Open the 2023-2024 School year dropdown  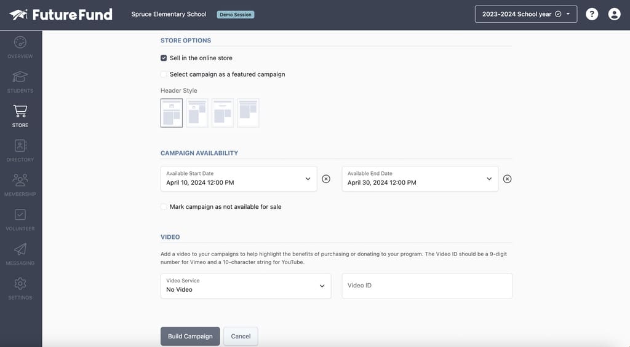(x=526, y=14)
